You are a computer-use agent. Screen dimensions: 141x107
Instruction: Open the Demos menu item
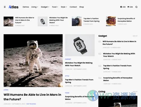click(26, 7)
